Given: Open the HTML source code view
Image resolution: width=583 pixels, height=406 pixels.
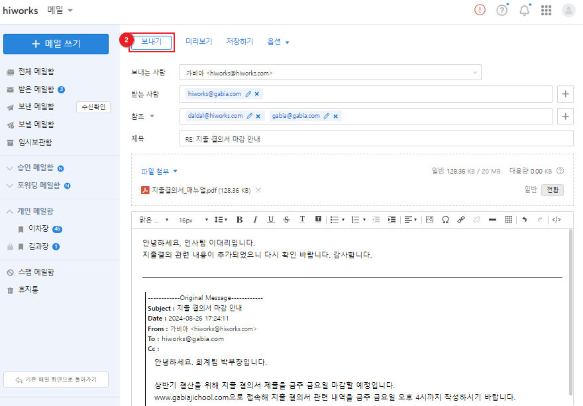Looking at the screenshot, I should 556,220.
